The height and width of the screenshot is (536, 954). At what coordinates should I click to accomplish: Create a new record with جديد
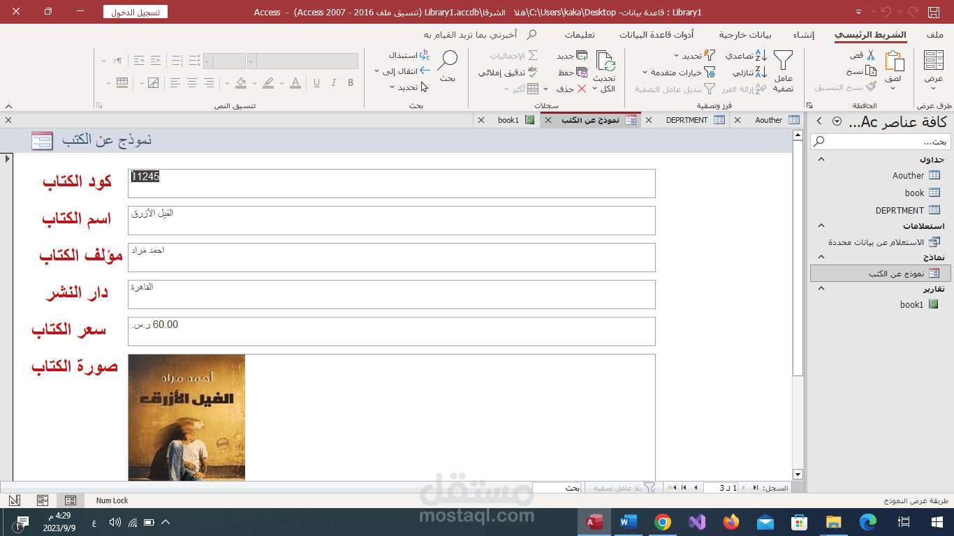pos(572,55)
